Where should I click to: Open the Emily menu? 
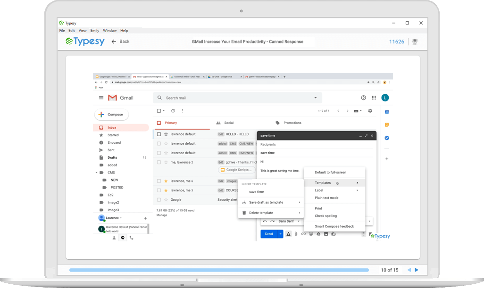94,31
